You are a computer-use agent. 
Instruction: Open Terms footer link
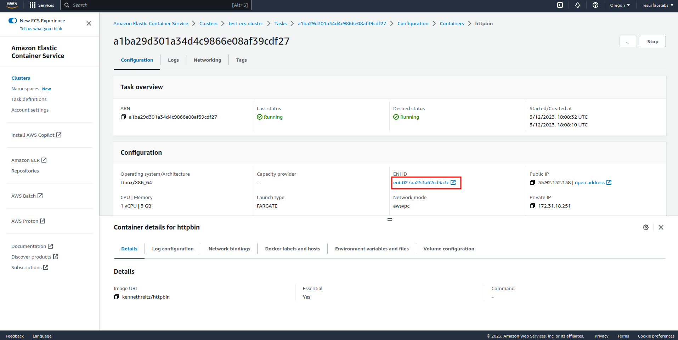623,336
